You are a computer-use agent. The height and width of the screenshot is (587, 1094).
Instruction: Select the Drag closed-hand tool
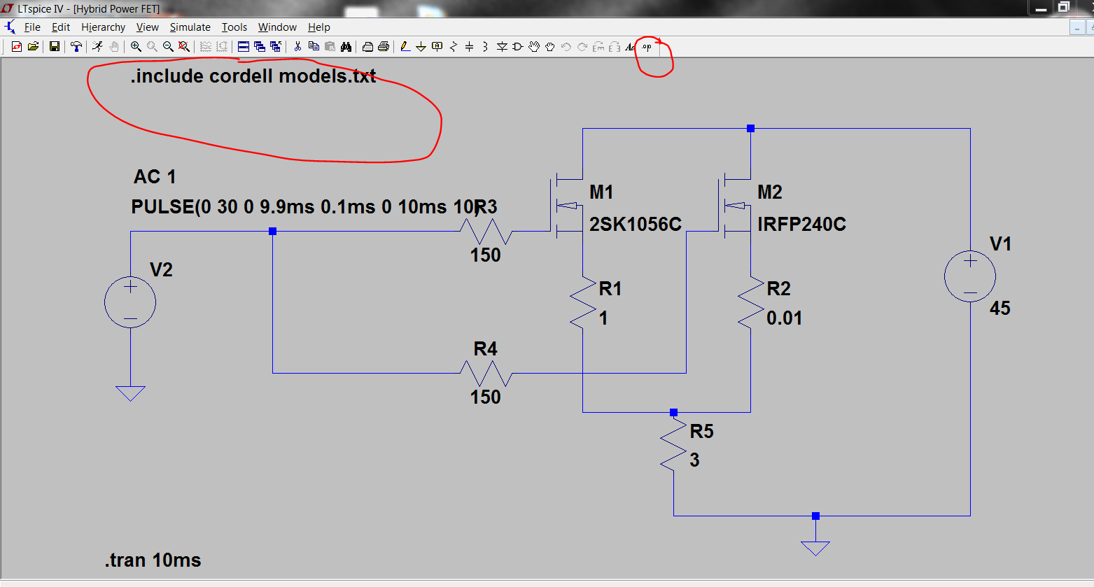tap(550, 47)
